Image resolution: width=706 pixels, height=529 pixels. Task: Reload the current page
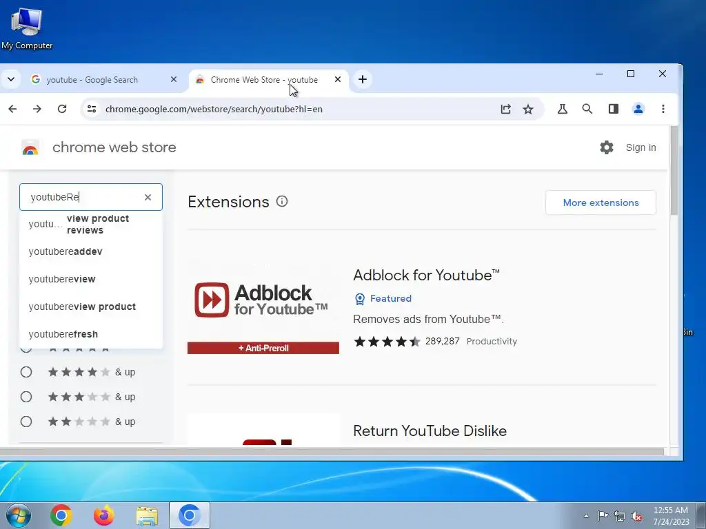62,109
